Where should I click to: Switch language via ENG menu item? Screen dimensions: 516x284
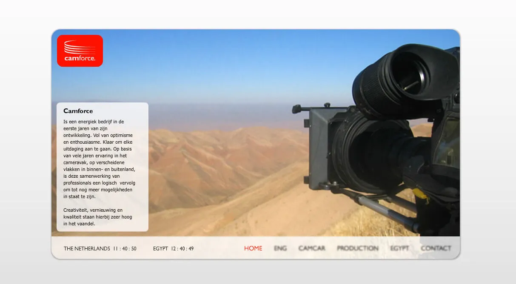[x=280, y=248]
